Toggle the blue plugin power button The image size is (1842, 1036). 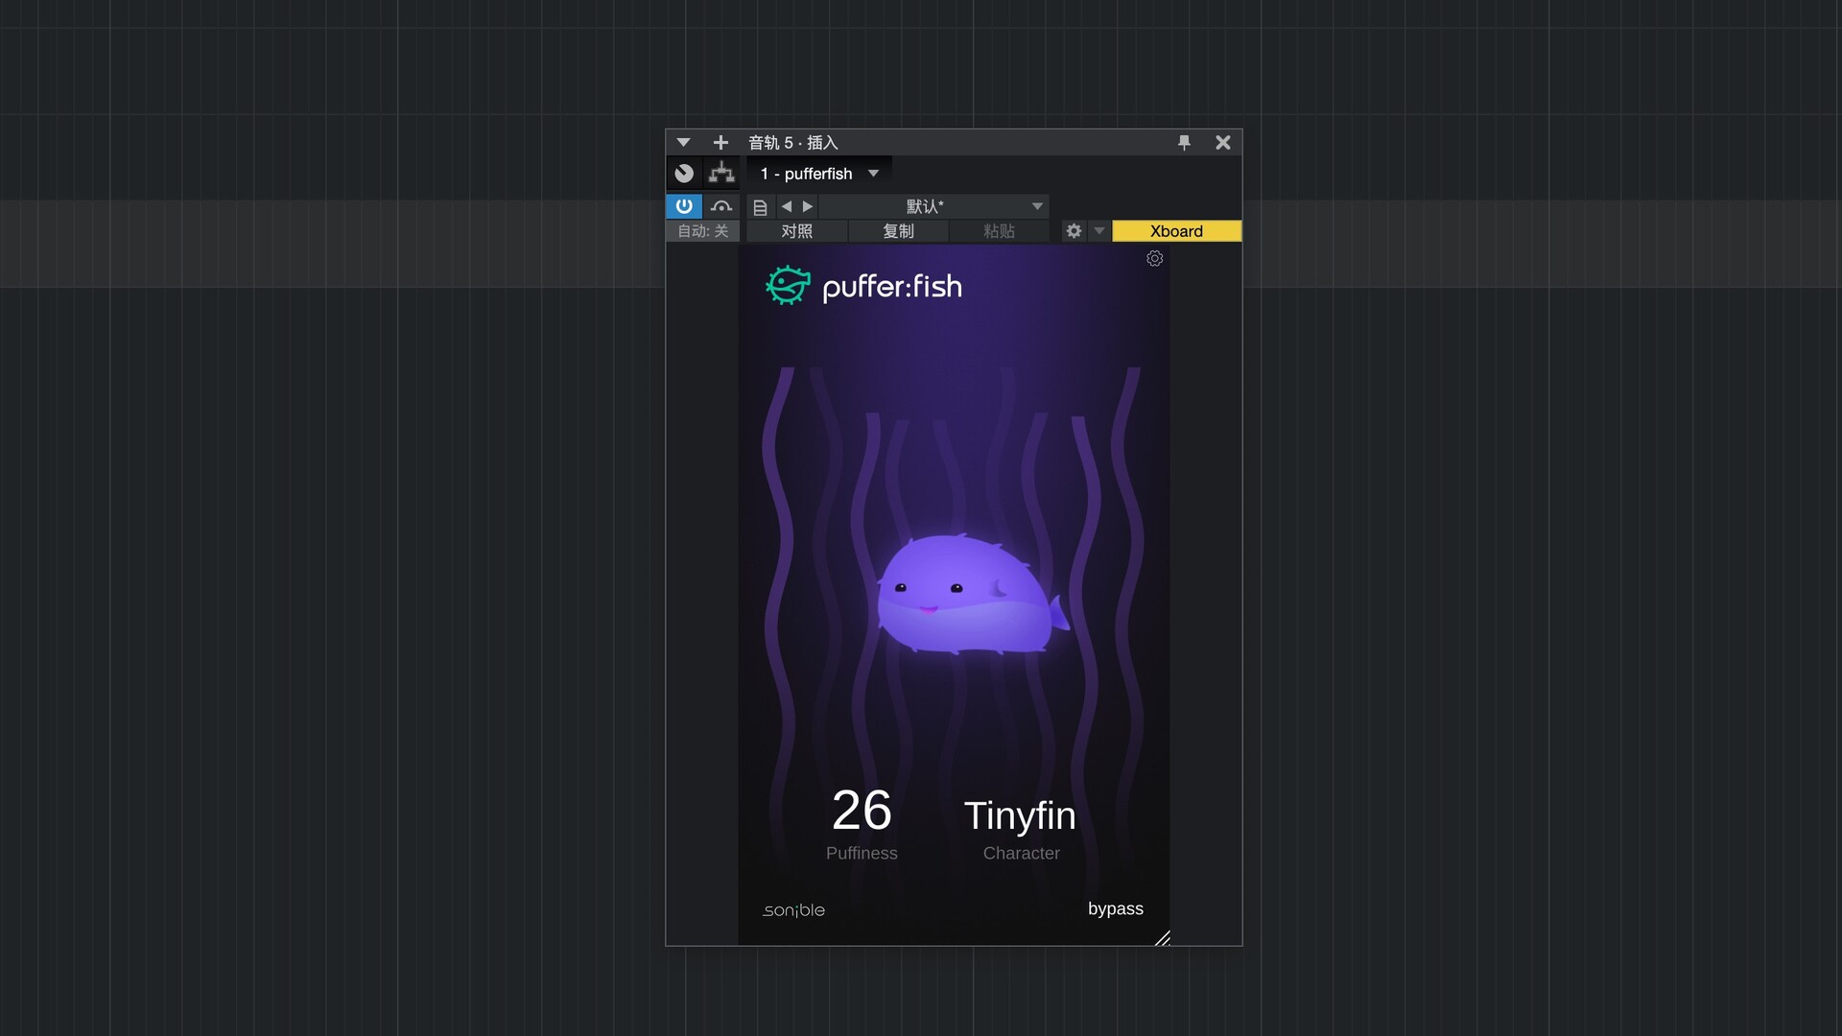point(684,206)
